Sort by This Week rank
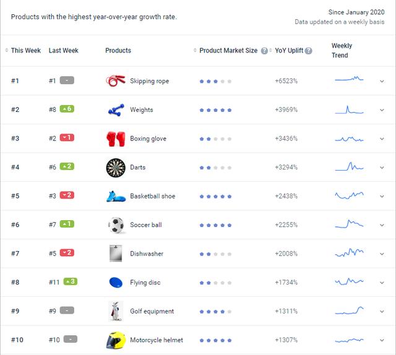The height and width of the screenshot is (355, 396). click(7, 50)
